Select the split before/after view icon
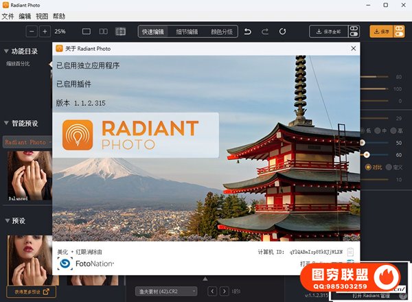Viewport: 412px width, 302px height. [104, 32]
